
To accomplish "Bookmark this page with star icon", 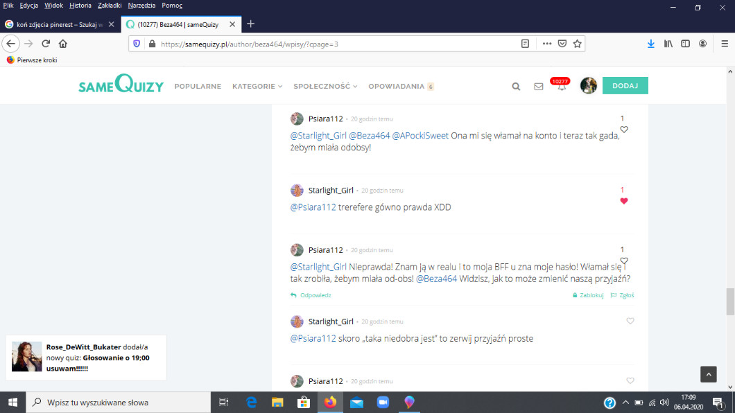I will pyautogui.click(x=577, y=44).
